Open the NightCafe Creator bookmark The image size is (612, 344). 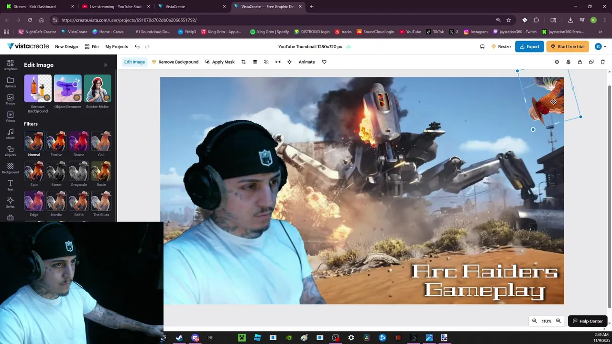37,32
